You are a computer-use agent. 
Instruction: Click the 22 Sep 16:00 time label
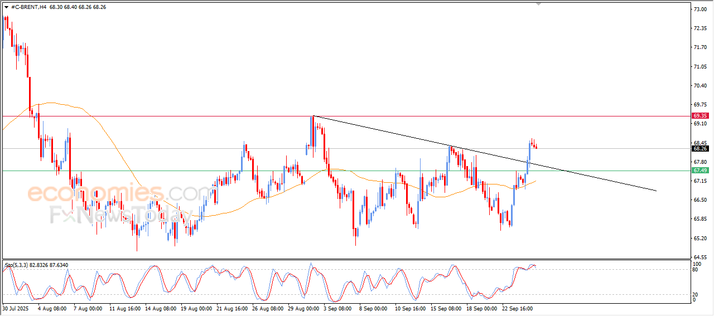pos(519,308)
